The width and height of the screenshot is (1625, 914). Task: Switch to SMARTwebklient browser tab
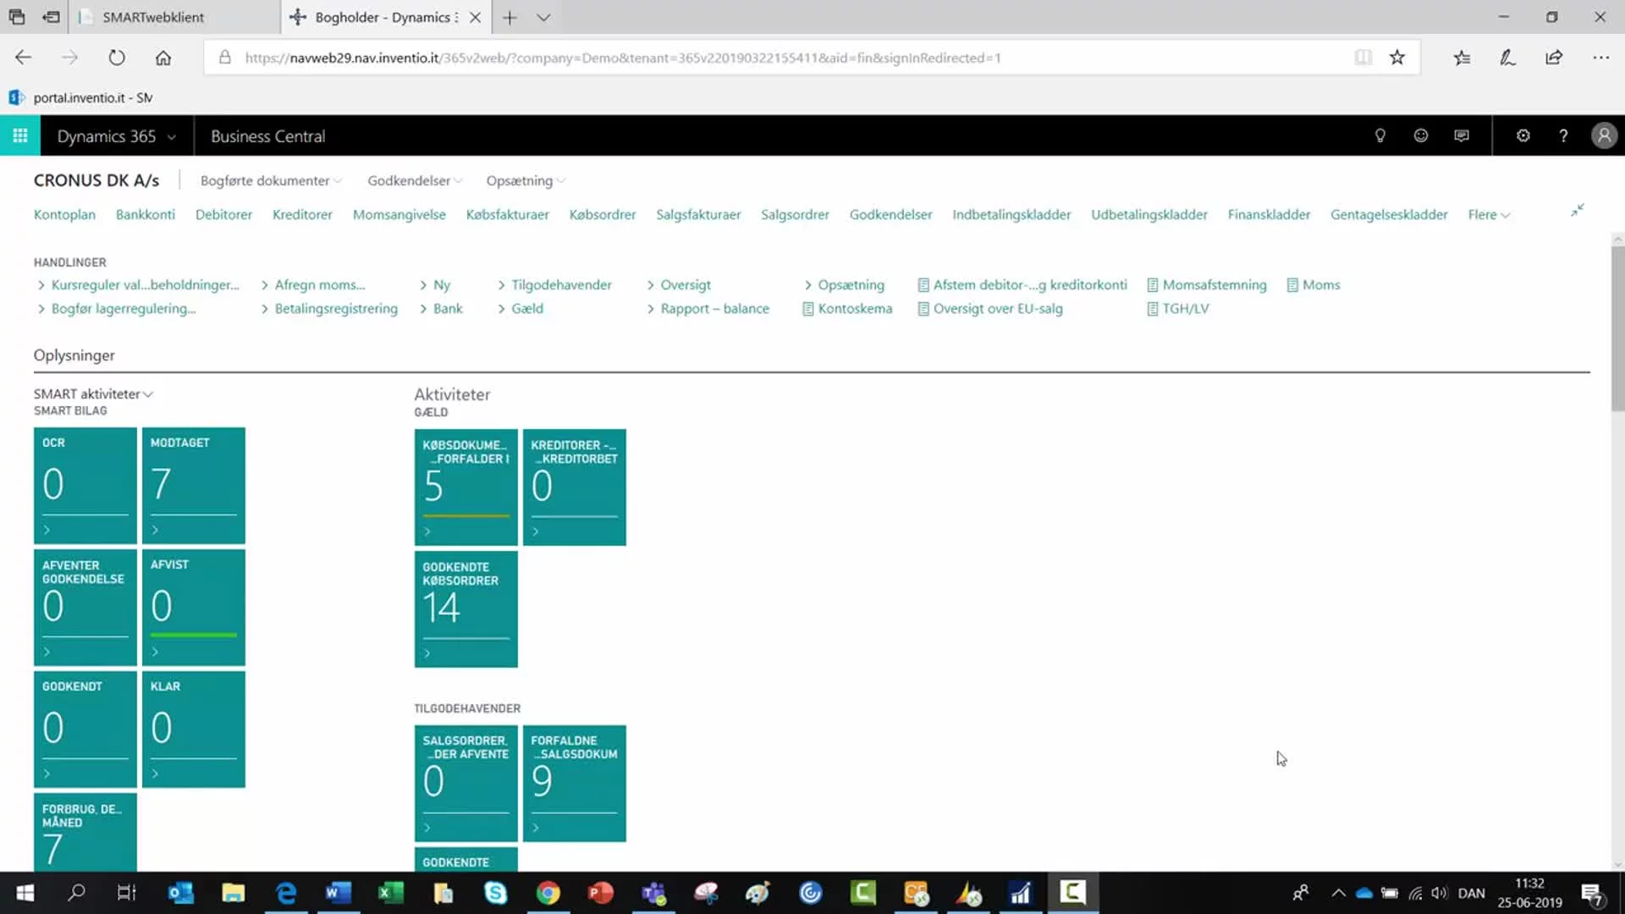(174, 17)
